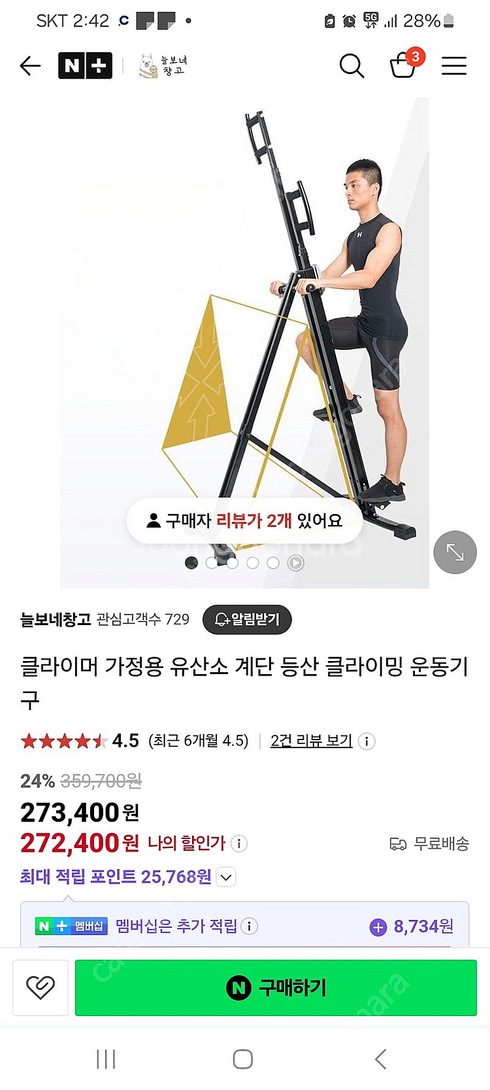Show 멤버십은 추가 적립 info icon

249,926
